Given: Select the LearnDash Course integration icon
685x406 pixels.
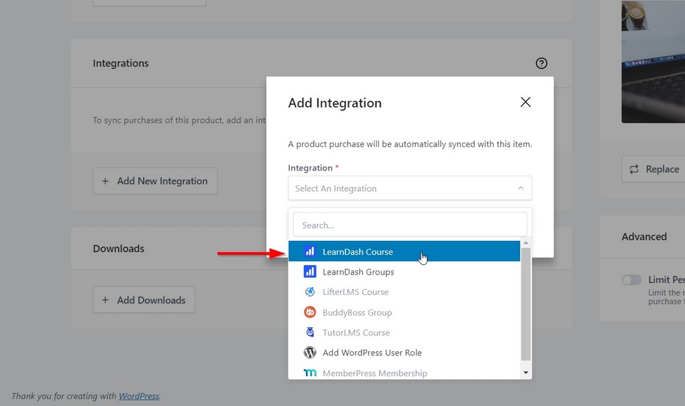Looking at the screenshot, I should click(310, 251).
